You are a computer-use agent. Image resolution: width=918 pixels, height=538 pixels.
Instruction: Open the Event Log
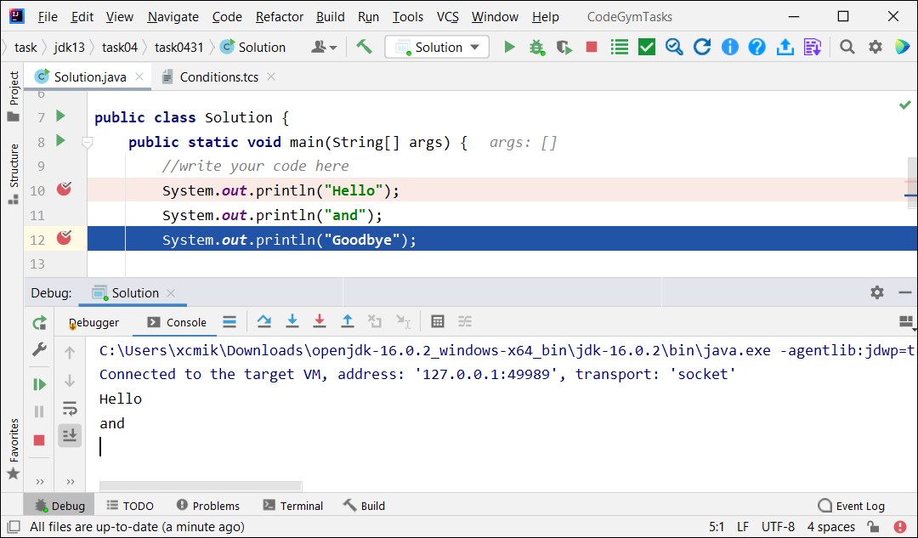coord(851,506)
